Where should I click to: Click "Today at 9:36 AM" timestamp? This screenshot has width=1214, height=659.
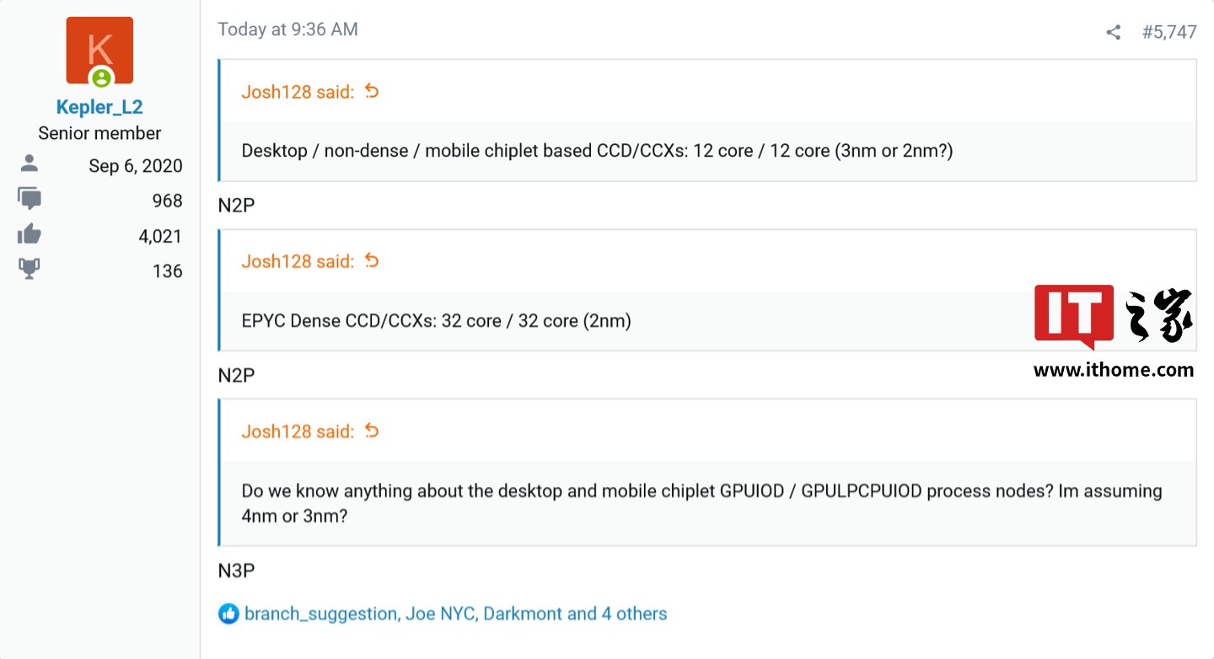(287, 29)
